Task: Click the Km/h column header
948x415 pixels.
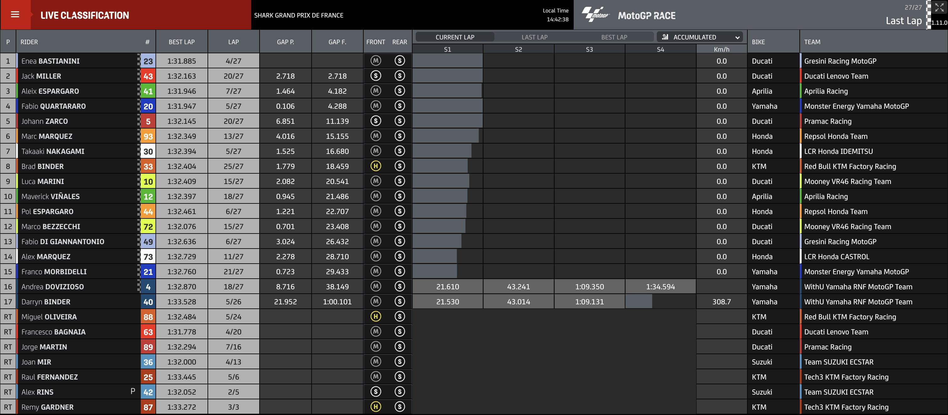Action: [x=721, y=49]
